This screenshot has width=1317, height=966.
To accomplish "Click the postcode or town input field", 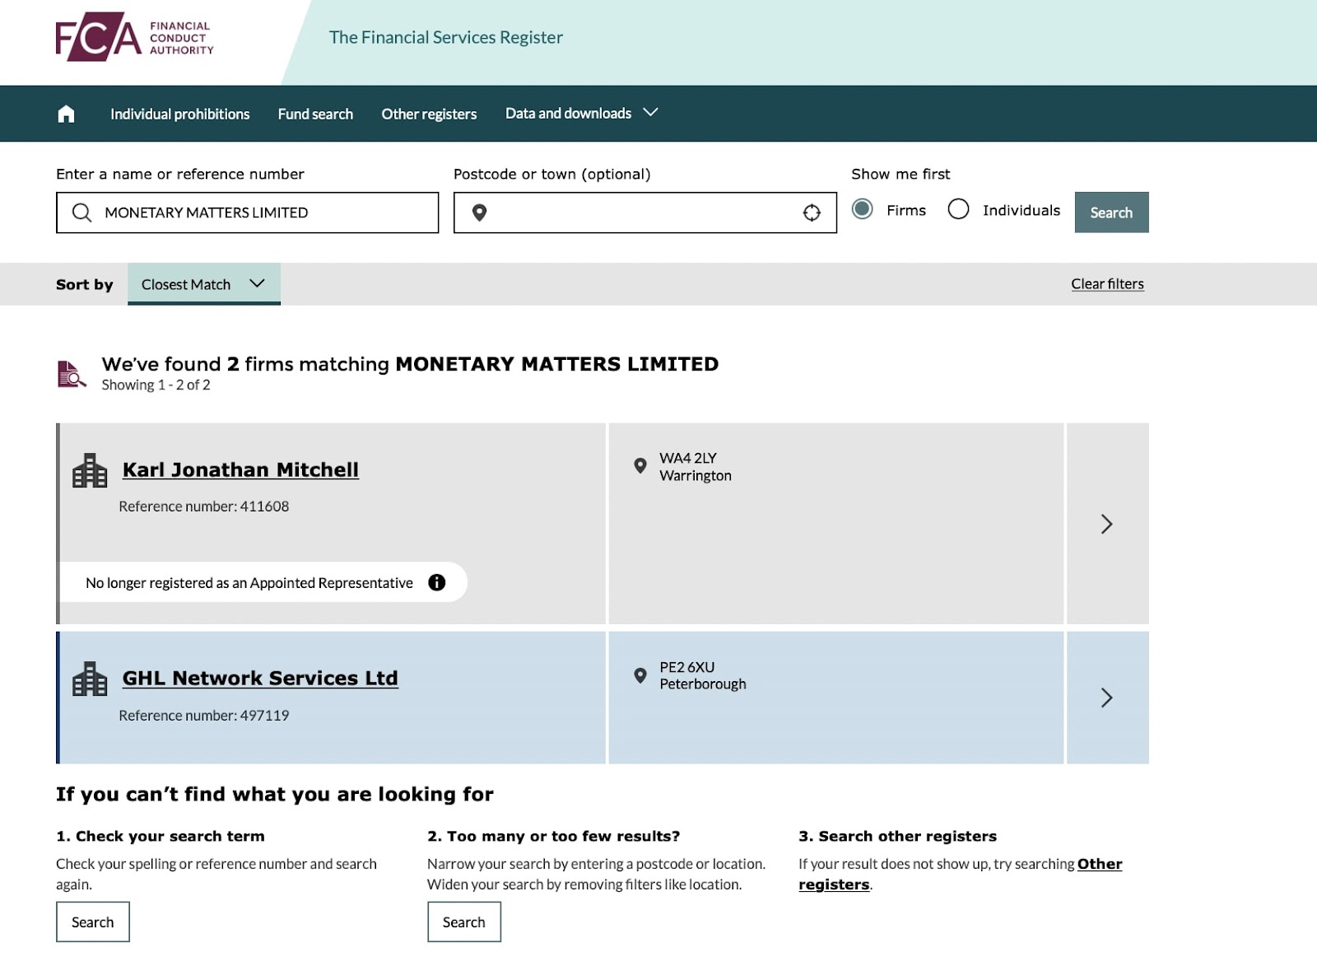I will pos(645,212).
